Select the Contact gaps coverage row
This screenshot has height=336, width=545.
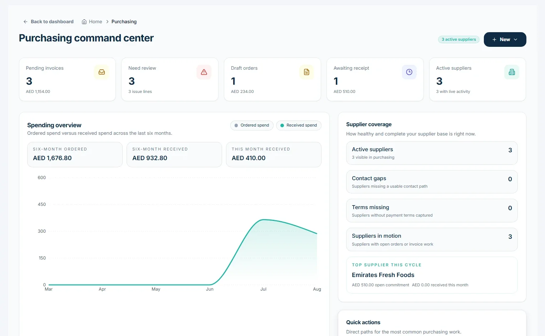(432, 182)
